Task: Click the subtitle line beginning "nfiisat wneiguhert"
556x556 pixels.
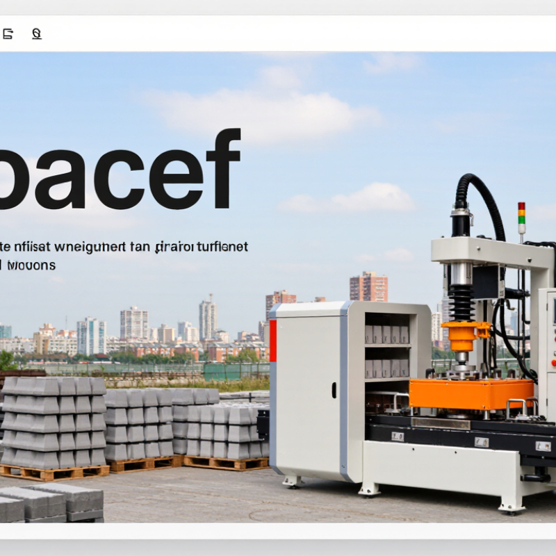Action: (x=124, y=247)
